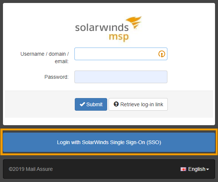
Task: Click the Username / domain / email label
Action: pos(45,58)
